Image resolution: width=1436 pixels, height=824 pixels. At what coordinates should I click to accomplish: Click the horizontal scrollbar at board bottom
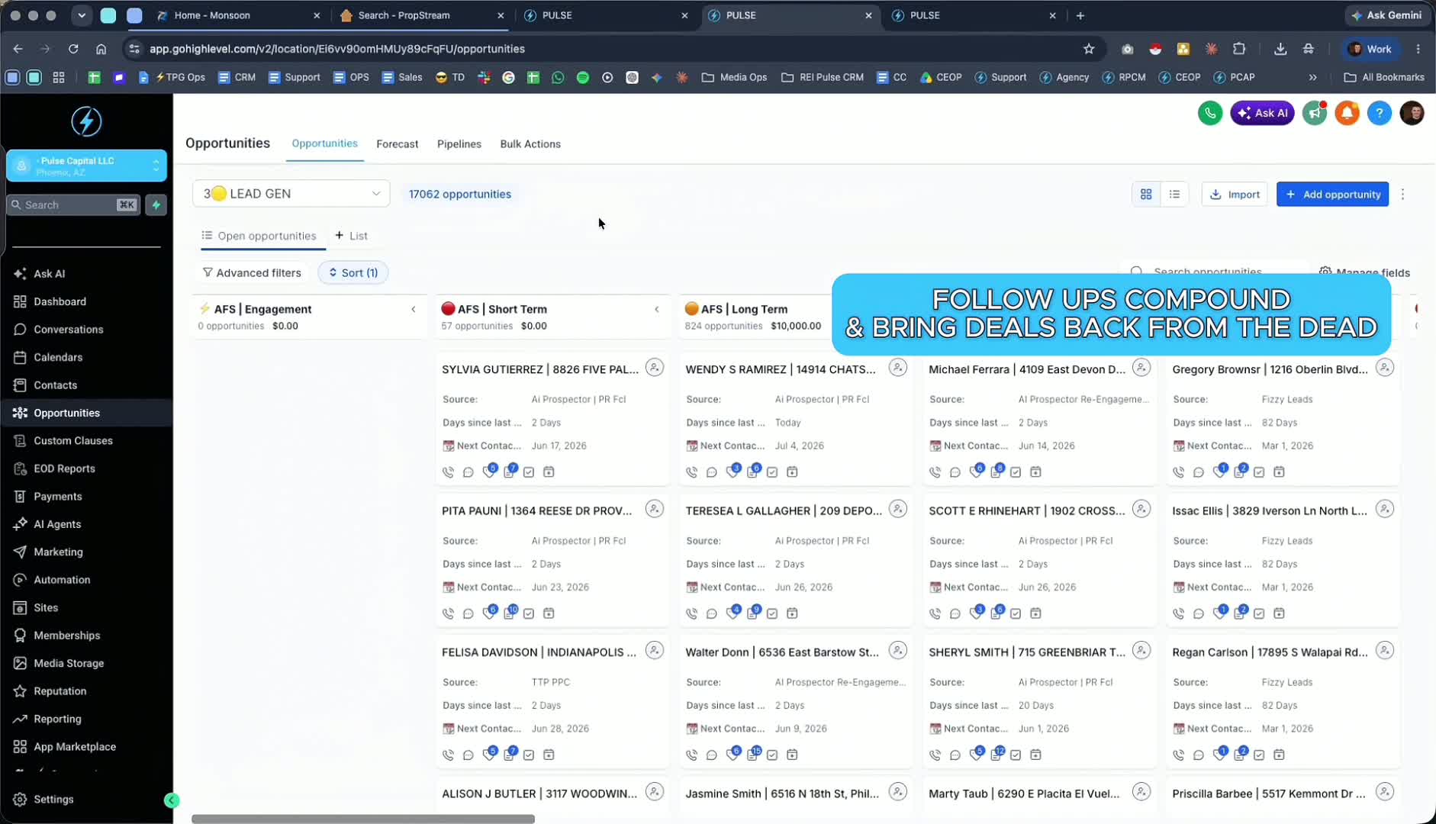coord(363,819)
